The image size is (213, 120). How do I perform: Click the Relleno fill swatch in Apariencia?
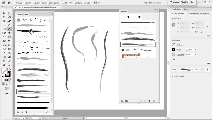[x=173, y=45]
